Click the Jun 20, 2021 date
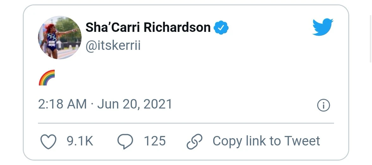The width and height of the screenshot is (372, 165). click(x=135, y=104)
